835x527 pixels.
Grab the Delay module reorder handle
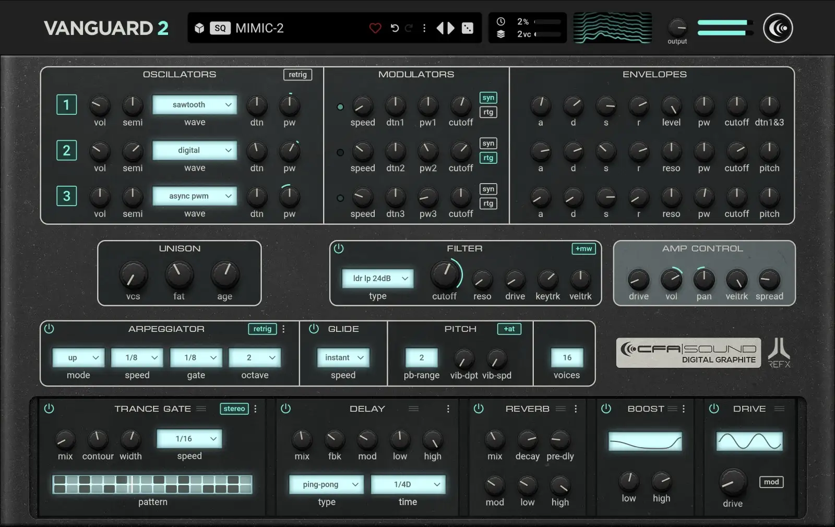click(414, 409)
